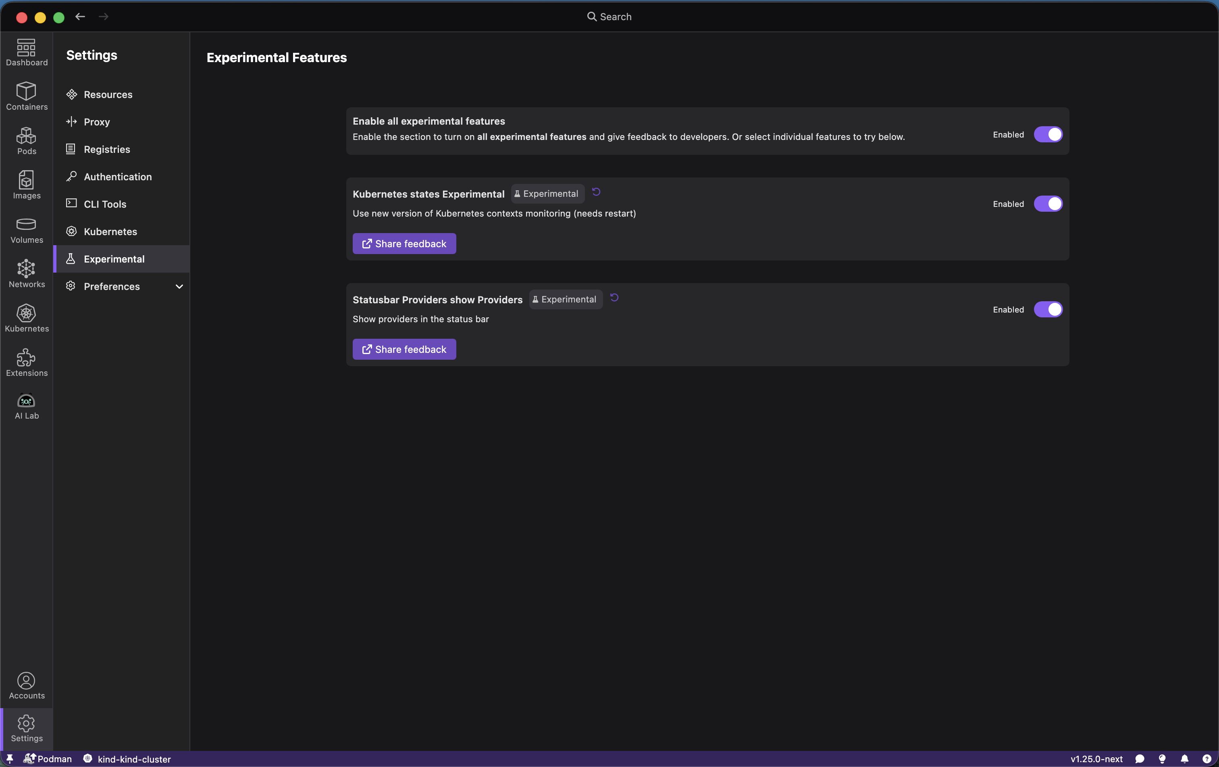Share feedback for Statusbar Providers feature

(x=404, y=349)
